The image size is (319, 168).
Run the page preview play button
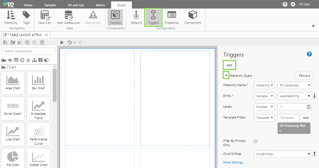click(x=62, y=43)
